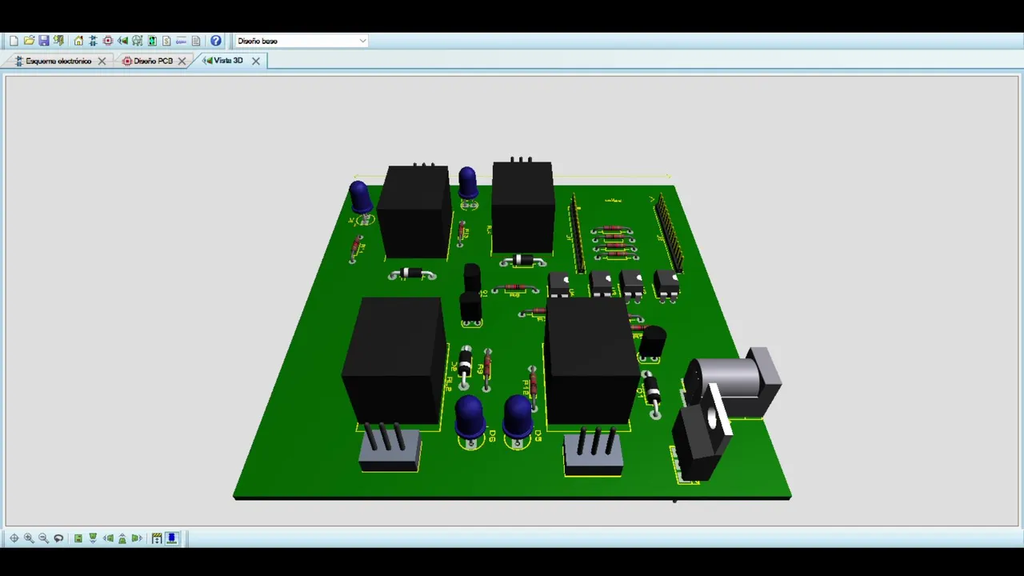Click the blue Help question-mark icon
This screenshot has width=1024, height=576.
tap(216, 41)
